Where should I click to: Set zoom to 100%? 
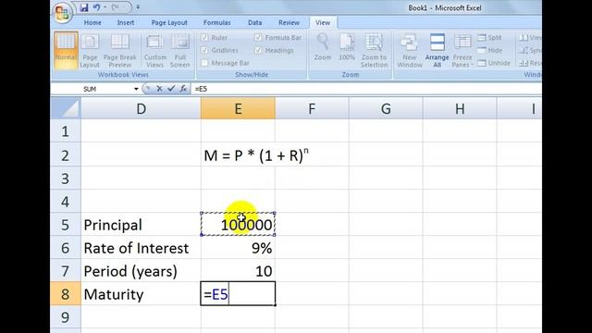click(347, 47)
